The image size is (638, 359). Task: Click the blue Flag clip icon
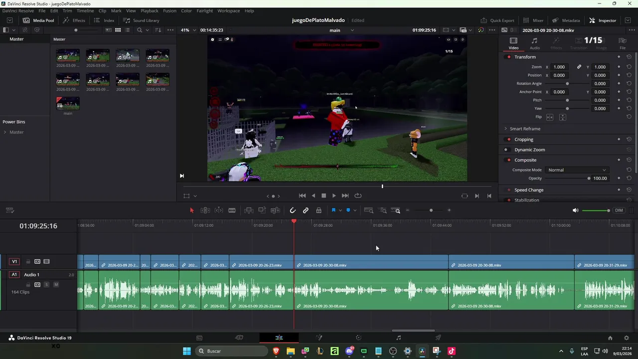pyautogui.click(x=333, y=210)
